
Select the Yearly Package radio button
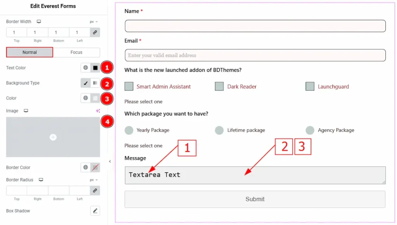coord(129,130)
